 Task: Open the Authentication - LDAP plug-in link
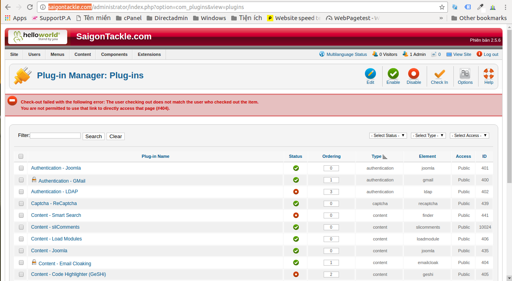(x=54, y=192)
